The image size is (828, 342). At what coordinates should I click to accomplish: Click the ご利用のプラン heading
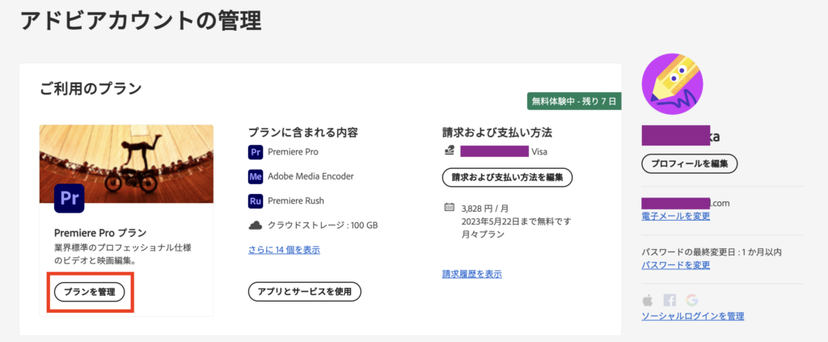click(x=91, y=88)
